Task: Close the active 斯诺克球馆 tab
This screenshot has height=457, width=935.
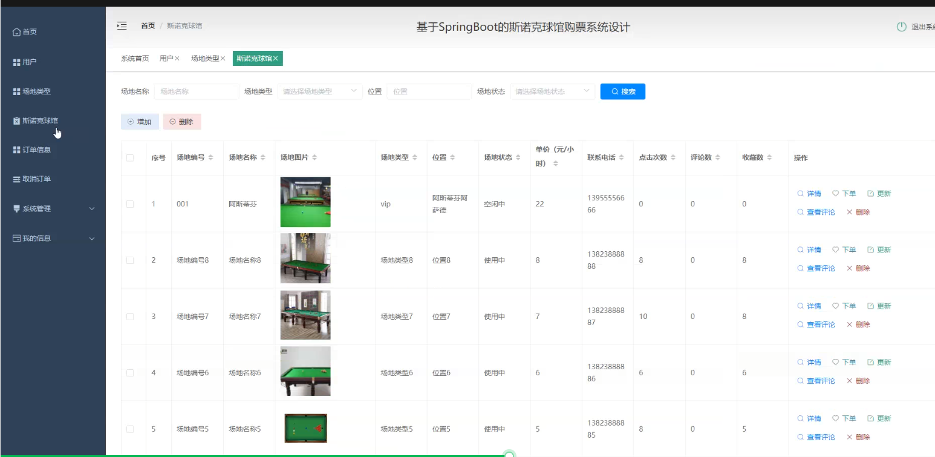Action: (275, 59)
